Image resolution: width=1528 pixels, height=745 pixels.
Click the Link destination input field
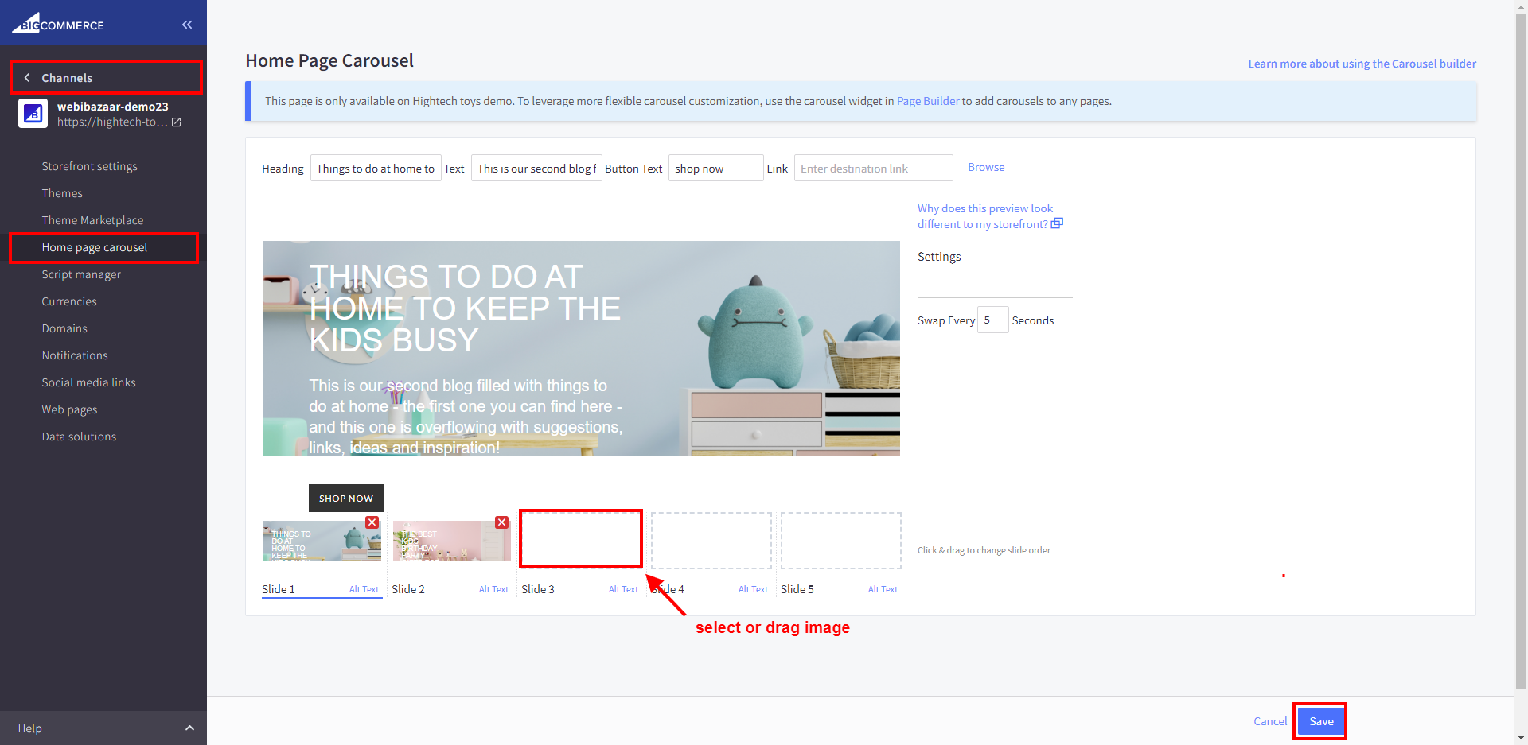point(872,169)
